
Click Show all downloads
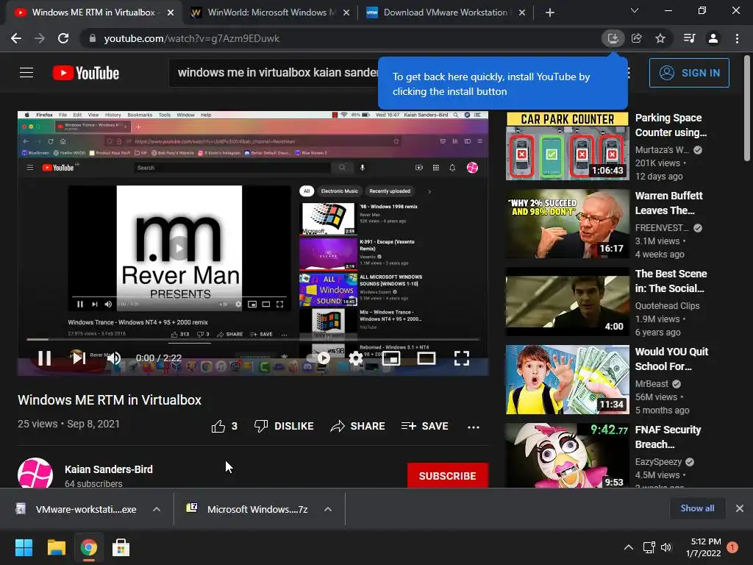pos(697,508)
